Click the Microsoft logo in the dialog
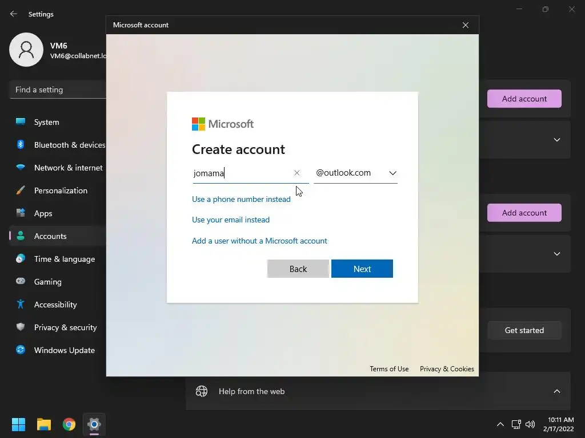 (x=223, y=124)
